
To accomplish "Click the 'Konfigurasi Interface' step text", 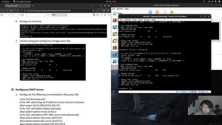I will click(31, 22).
